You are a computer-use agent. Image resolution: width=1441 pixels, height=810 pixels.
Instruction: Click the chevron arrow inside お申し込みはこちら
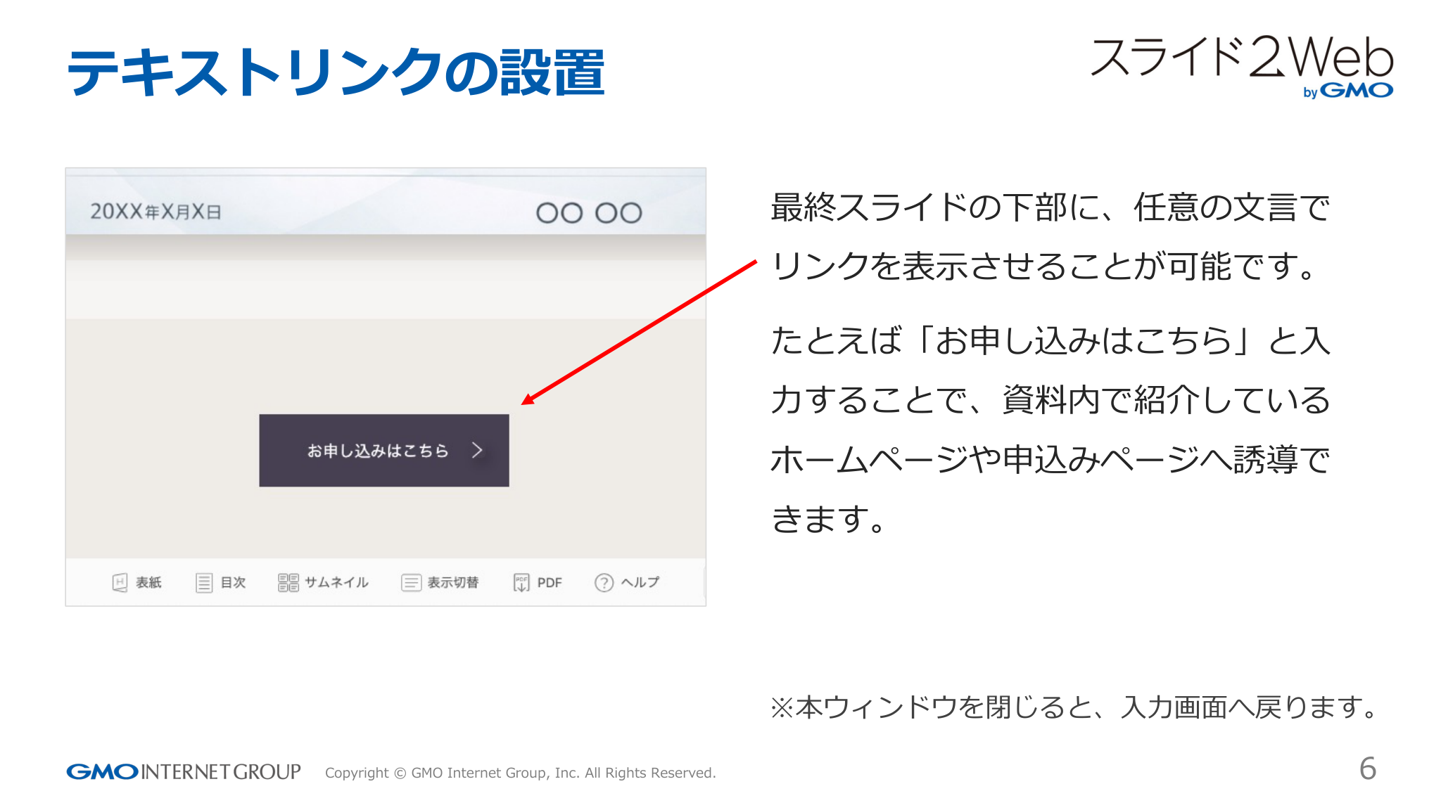click(478, 451)
